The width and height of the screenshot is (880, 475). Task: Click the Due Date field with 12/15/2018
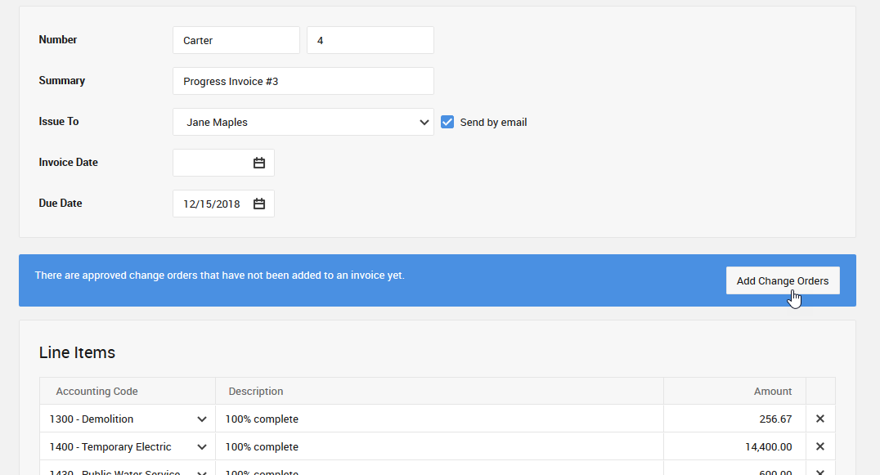212,204
